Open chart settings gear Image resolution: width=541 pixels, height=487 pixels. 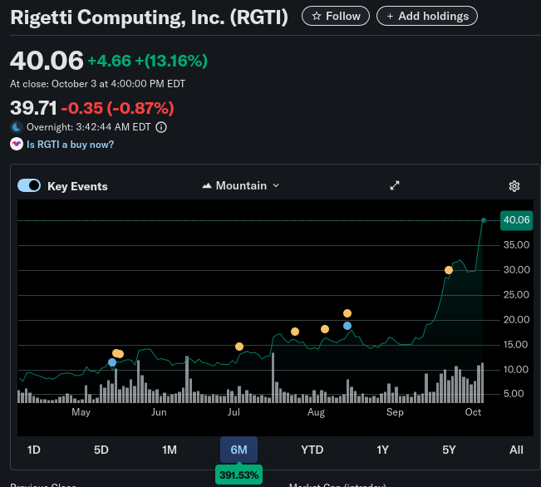pyautogui.click(x=514, y=186)
